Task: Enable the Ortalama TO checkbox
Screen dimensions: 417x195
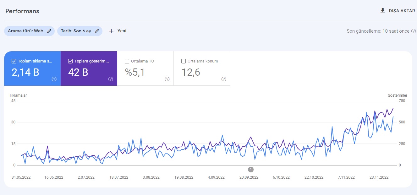Action: [x=127, y=61]
